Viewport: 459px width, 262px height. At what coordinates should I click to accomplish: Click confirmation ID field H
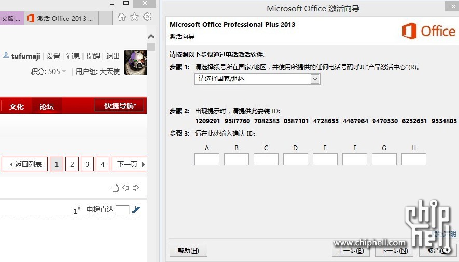(414, 159)
